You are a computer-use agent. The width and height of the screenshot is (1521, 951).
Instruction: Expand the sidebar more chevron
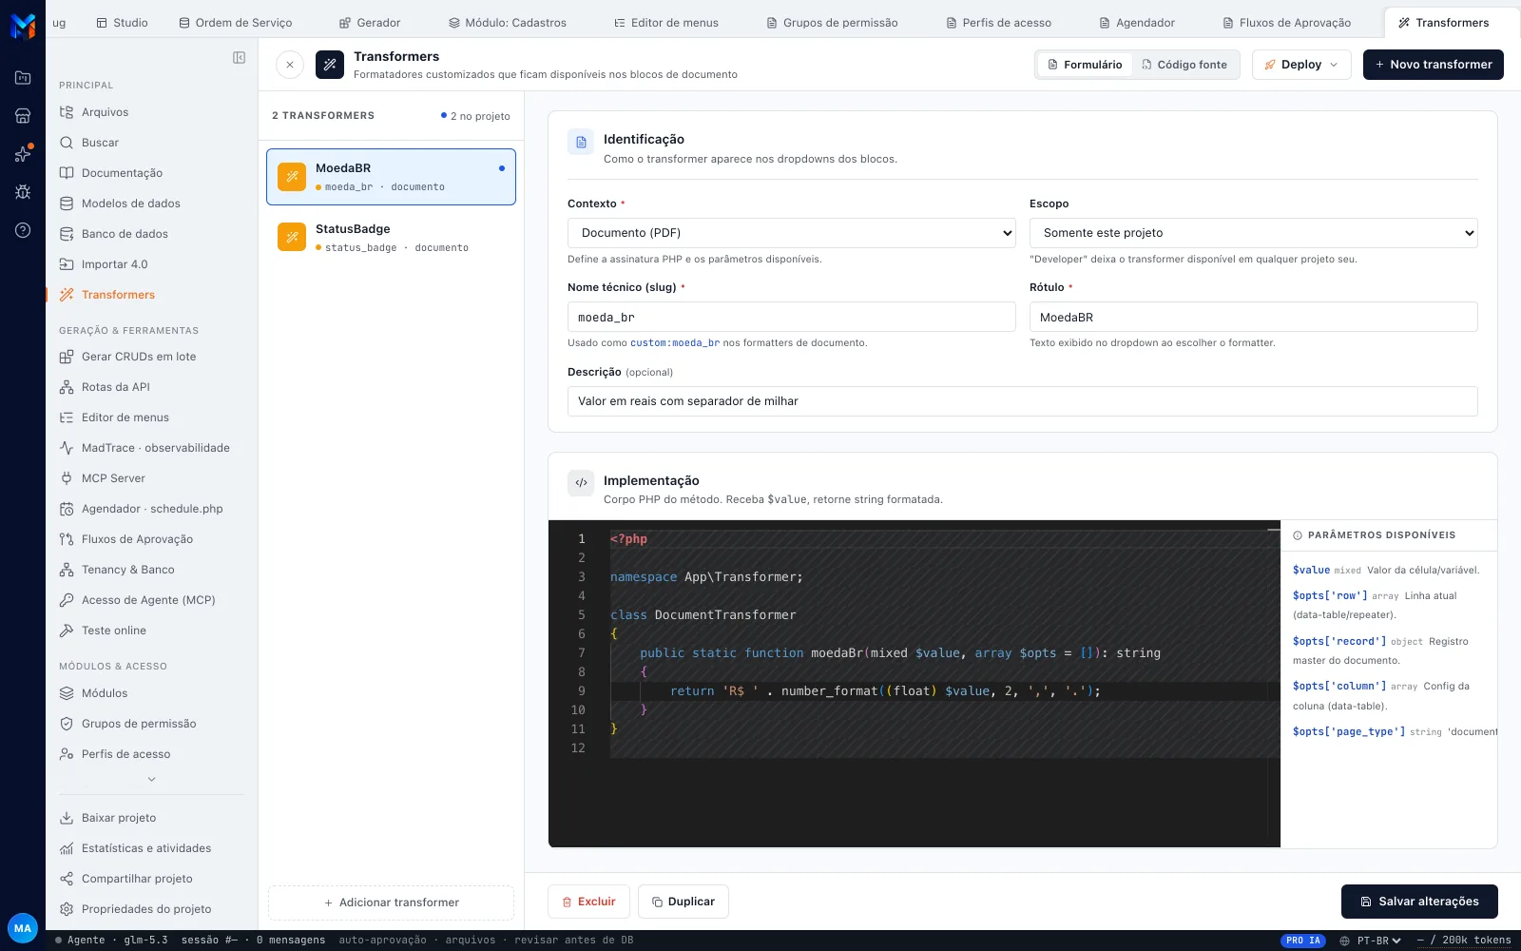[x=151, y=779]
